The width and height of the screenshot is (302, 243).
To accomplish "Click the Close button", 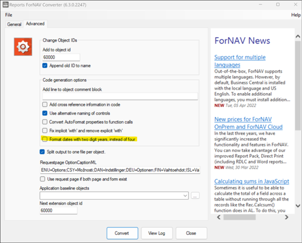I will pos(191,233).
